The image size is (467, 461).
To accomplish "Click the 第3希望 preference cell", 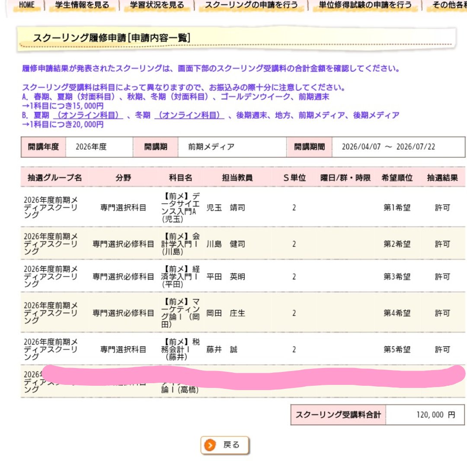I will point(397,277).
